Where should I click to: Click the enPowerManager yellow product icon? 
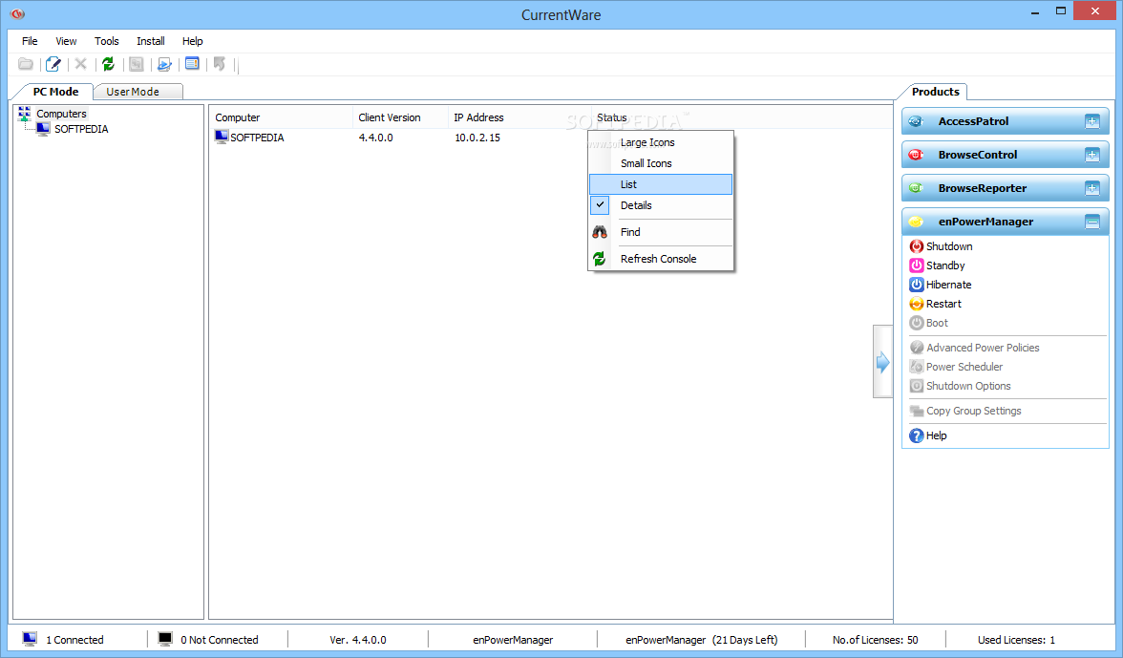(x=916, y=222)
